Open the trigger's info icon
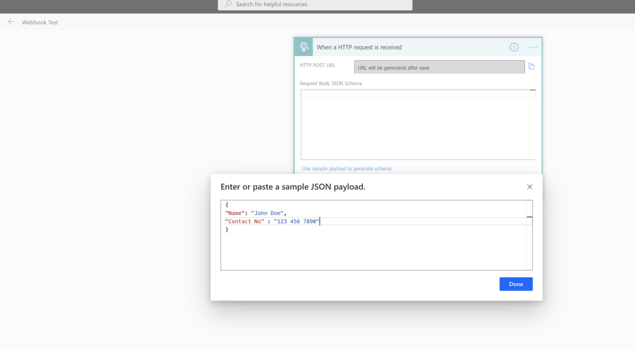The height and width of the screenshot is (350, 635). click(514, 47)
